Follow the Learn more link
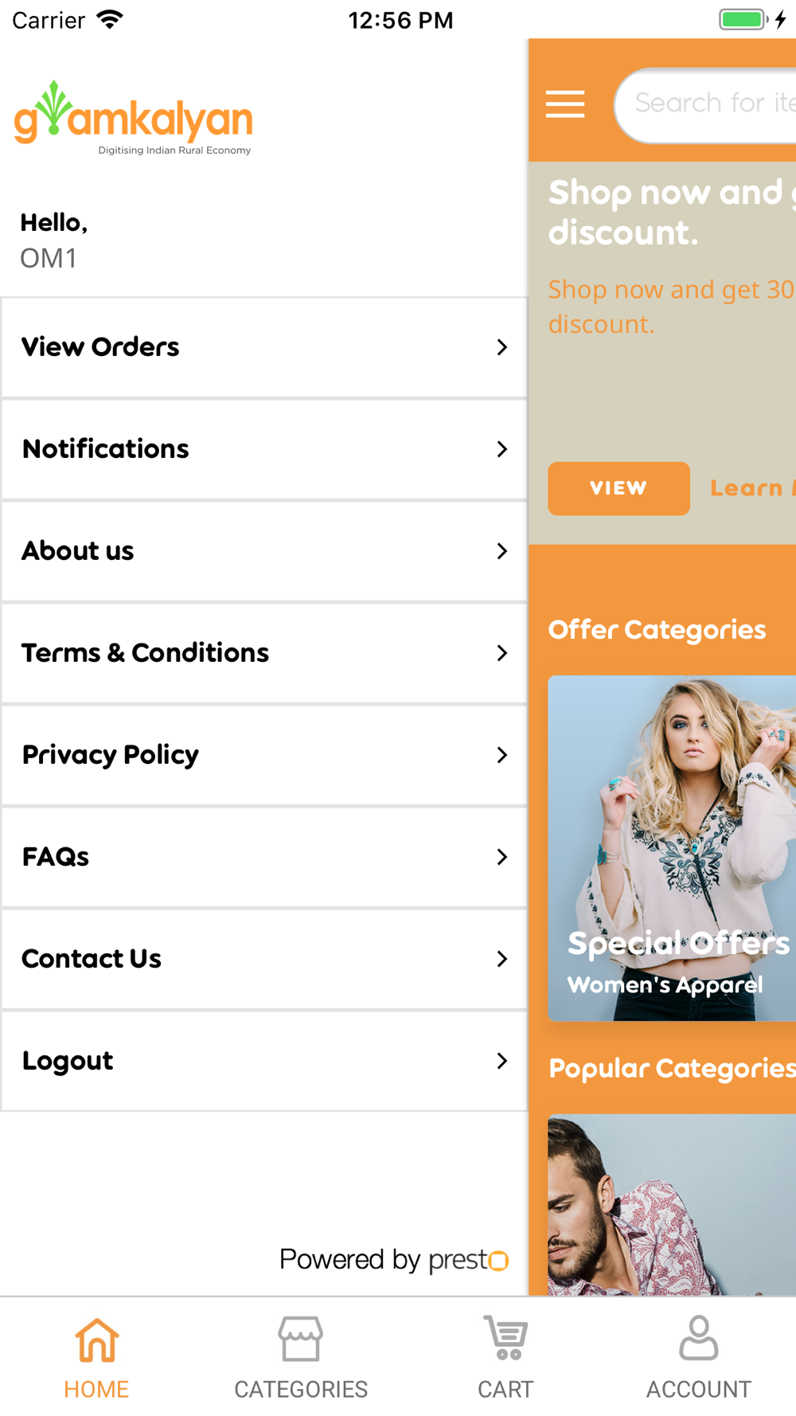The height and width of the screenshot is (1416, 796). pos(752,488)
